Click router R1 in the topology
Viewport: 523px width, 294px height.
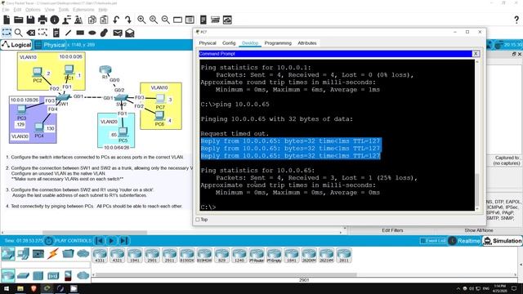pyautogui.click(x=105, y=70)
